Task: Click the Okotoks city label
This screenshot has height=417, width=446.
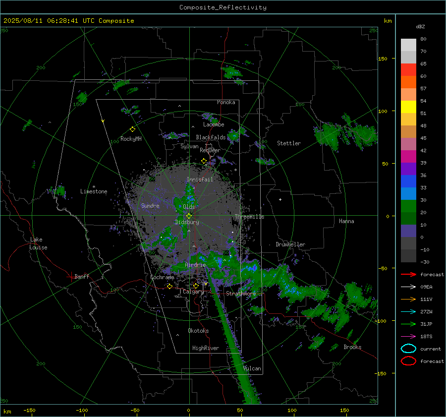Action: 198,331
